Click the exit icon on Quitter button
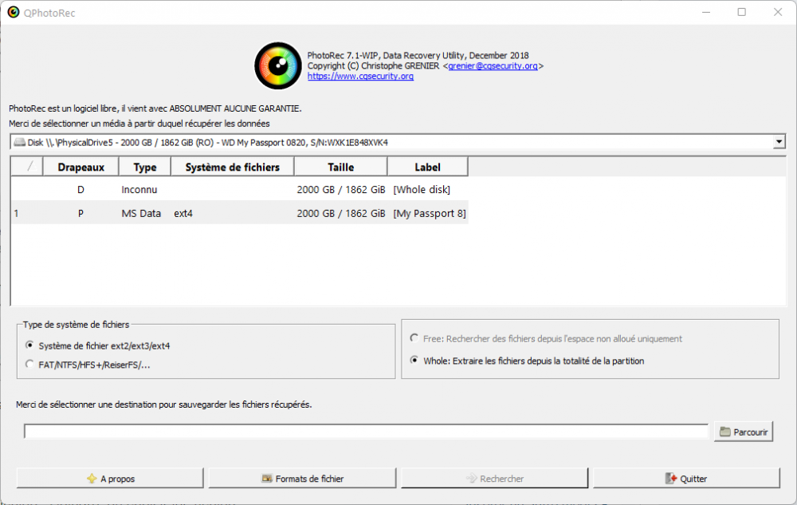 671,479
